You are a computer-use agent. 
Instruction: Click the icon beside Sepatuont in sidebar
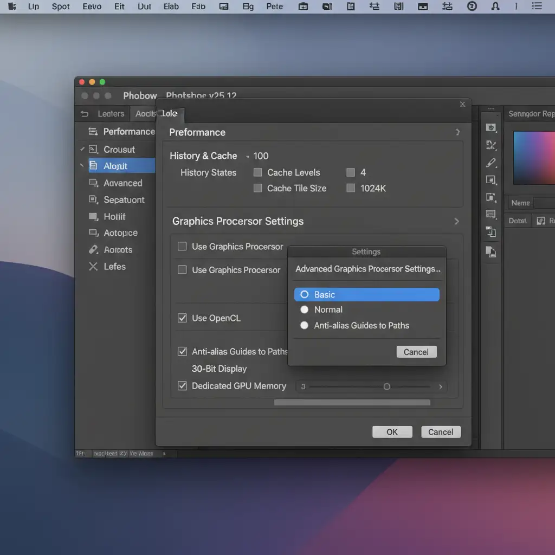pos(93,200)
